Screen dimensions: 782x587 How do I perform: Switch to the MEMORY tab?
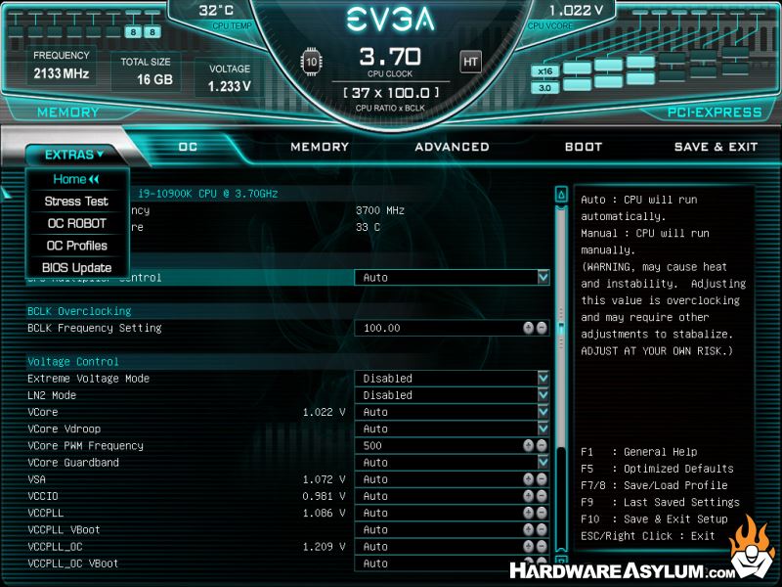pyautogui.click(x=320, y=147)
